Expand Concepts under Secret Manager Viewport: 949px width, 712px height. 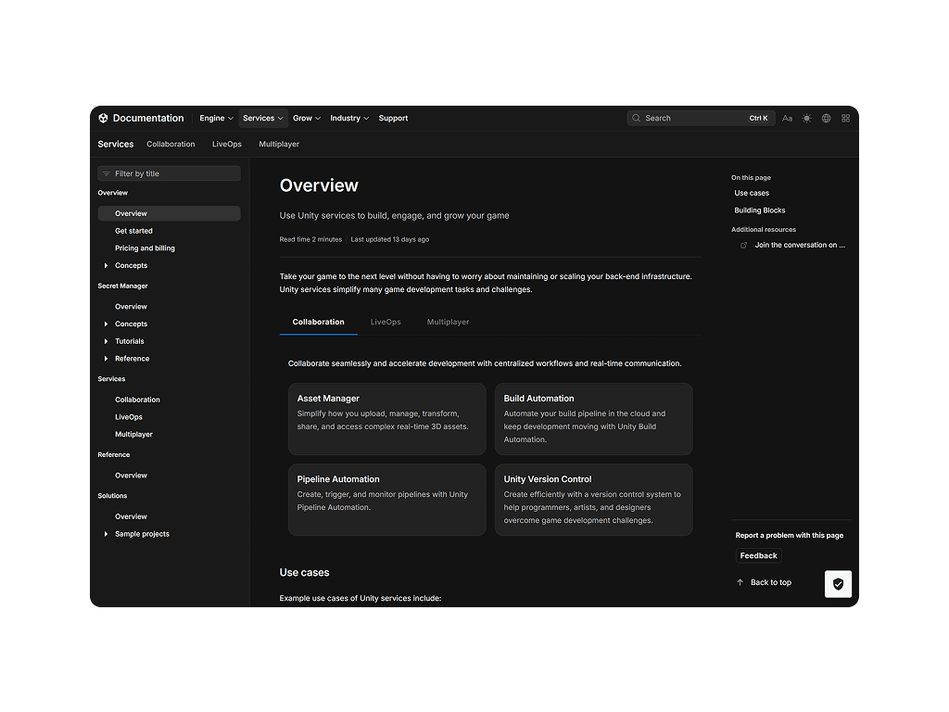click(x=106, y=324)
